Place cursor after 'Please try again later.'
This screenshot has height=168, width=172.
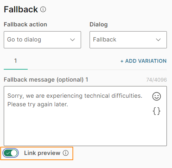click(x=68, y=104)
